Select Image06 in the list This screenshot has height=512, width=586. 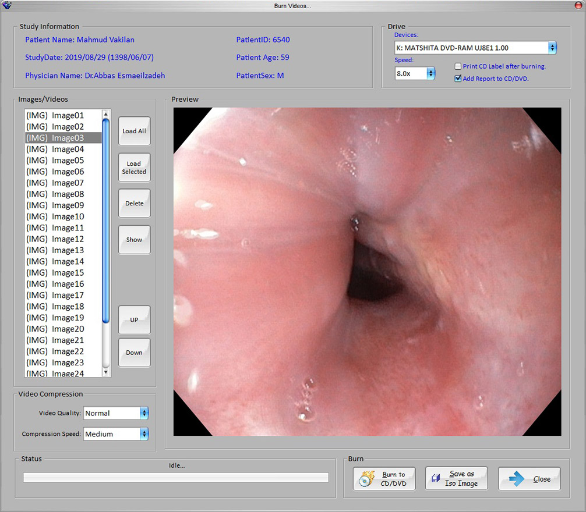click(x=63, y=171)
